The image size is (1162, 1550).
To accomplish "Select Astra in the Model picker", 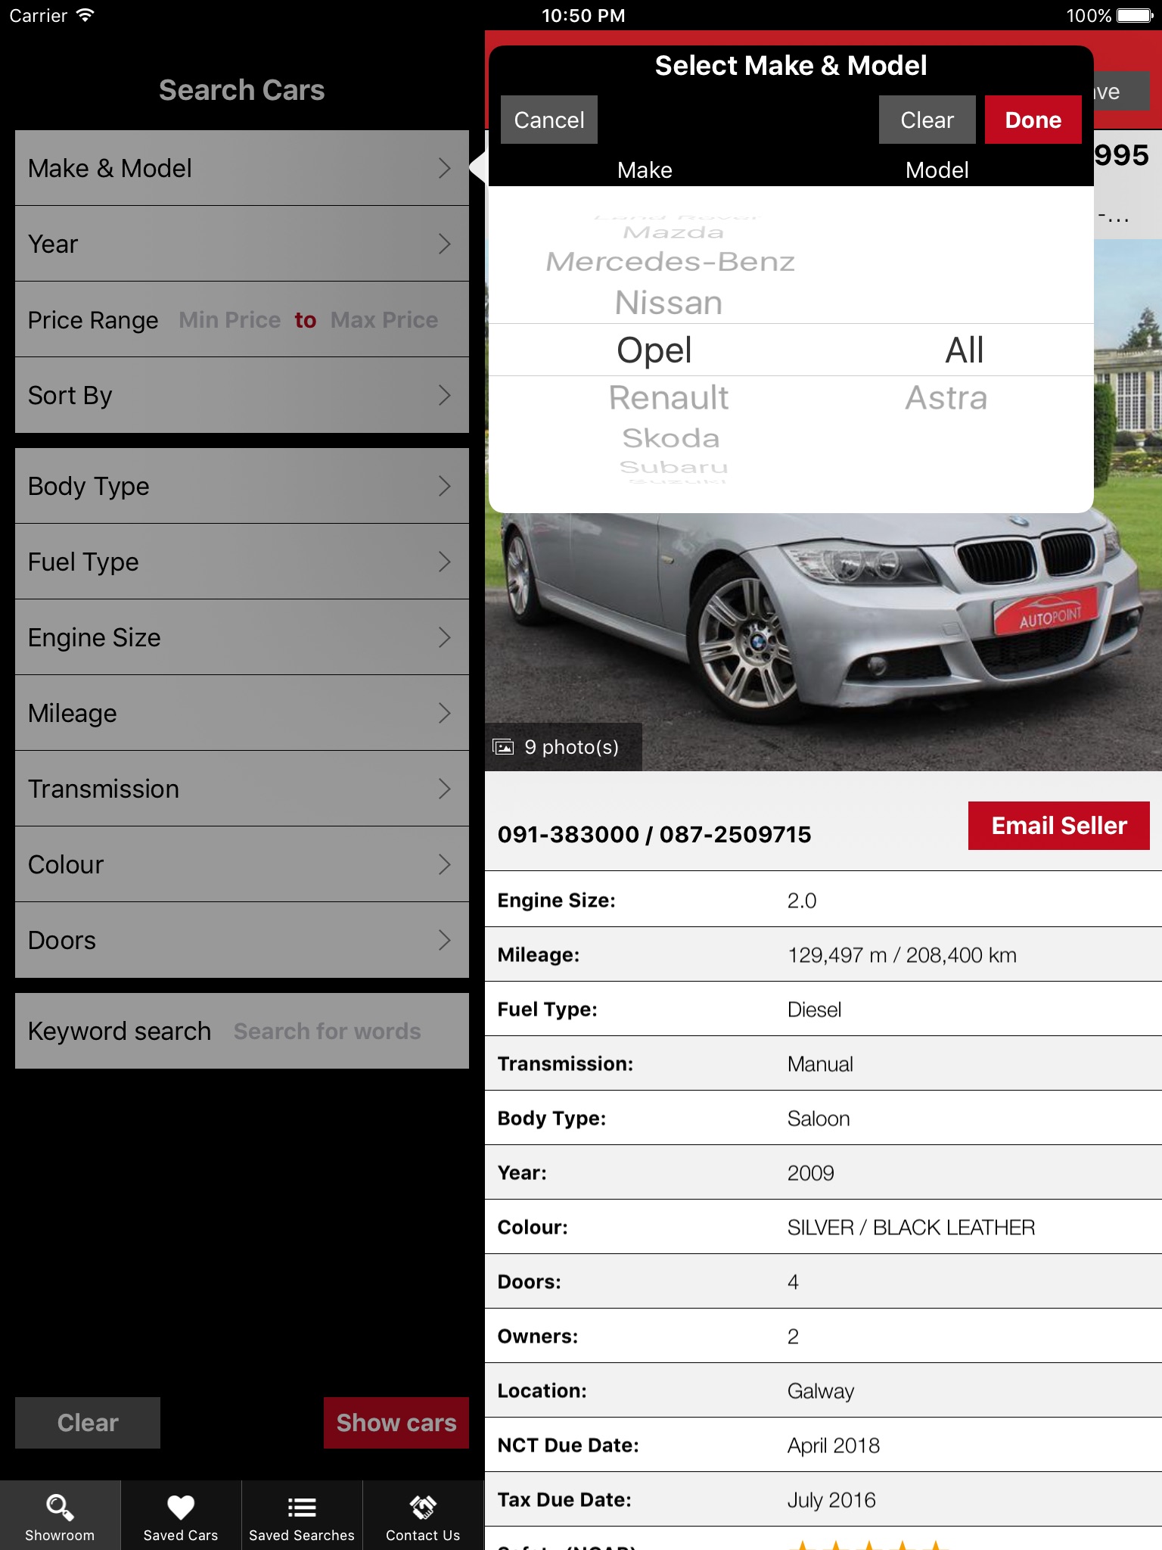I will point(946,398).
